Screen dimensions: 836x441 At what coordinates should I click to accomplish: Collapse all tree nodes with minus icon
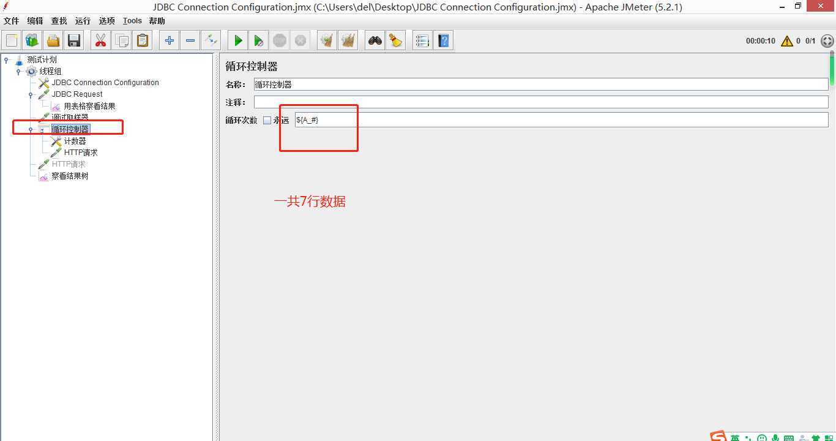tap(190, 41)
